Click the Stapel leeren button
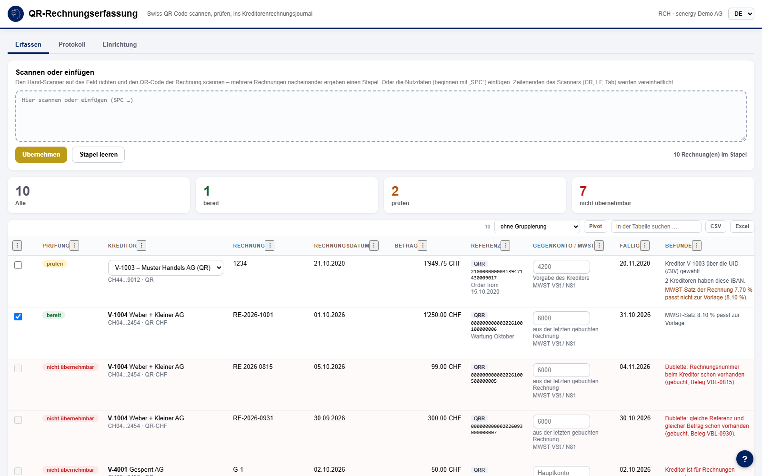Screen dimensions: 762x476 click(x=99, y=155)
